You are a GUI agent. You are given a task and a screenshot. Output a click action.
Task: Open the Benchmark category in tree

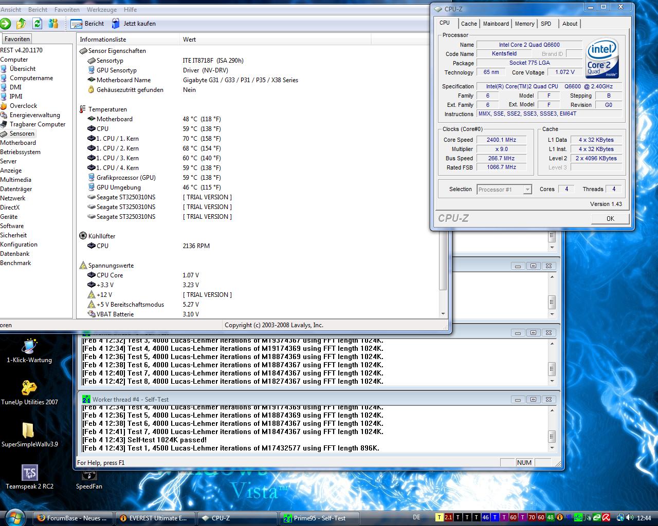[x=15, y=263]
